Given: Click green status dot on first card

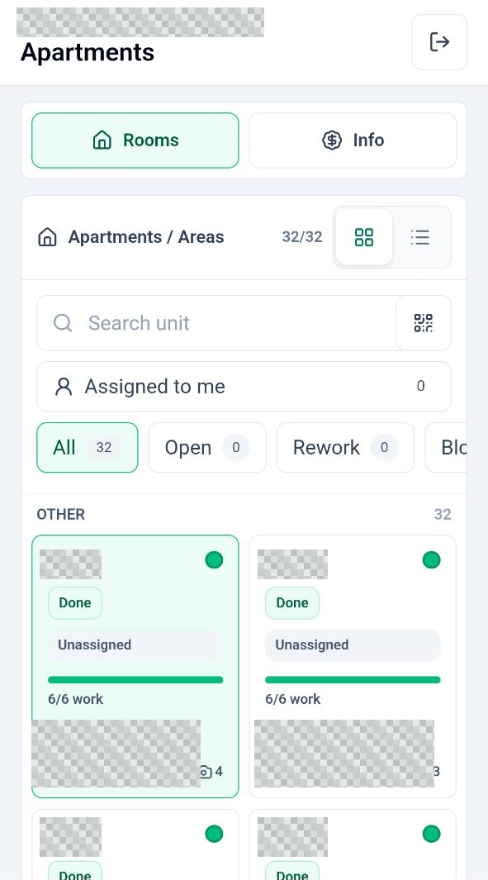Looking at the screenshot, I should (x=214, y=560).
